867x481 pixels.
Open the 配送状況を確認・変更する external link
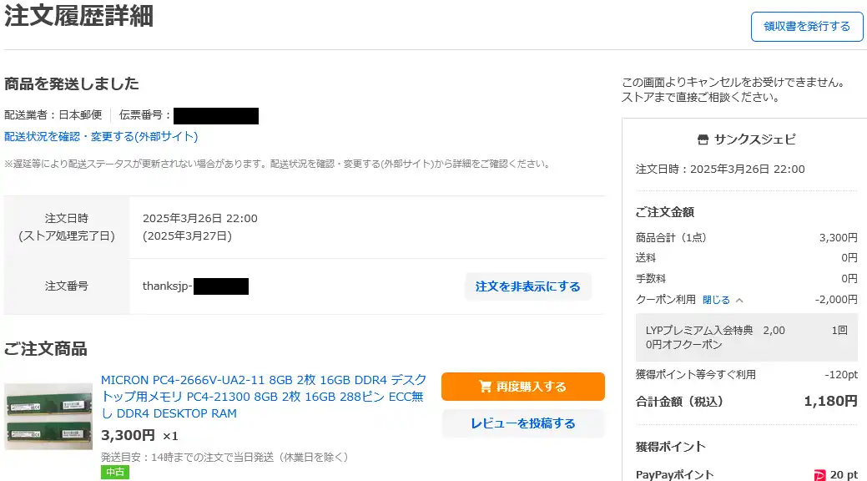point(101,136)
